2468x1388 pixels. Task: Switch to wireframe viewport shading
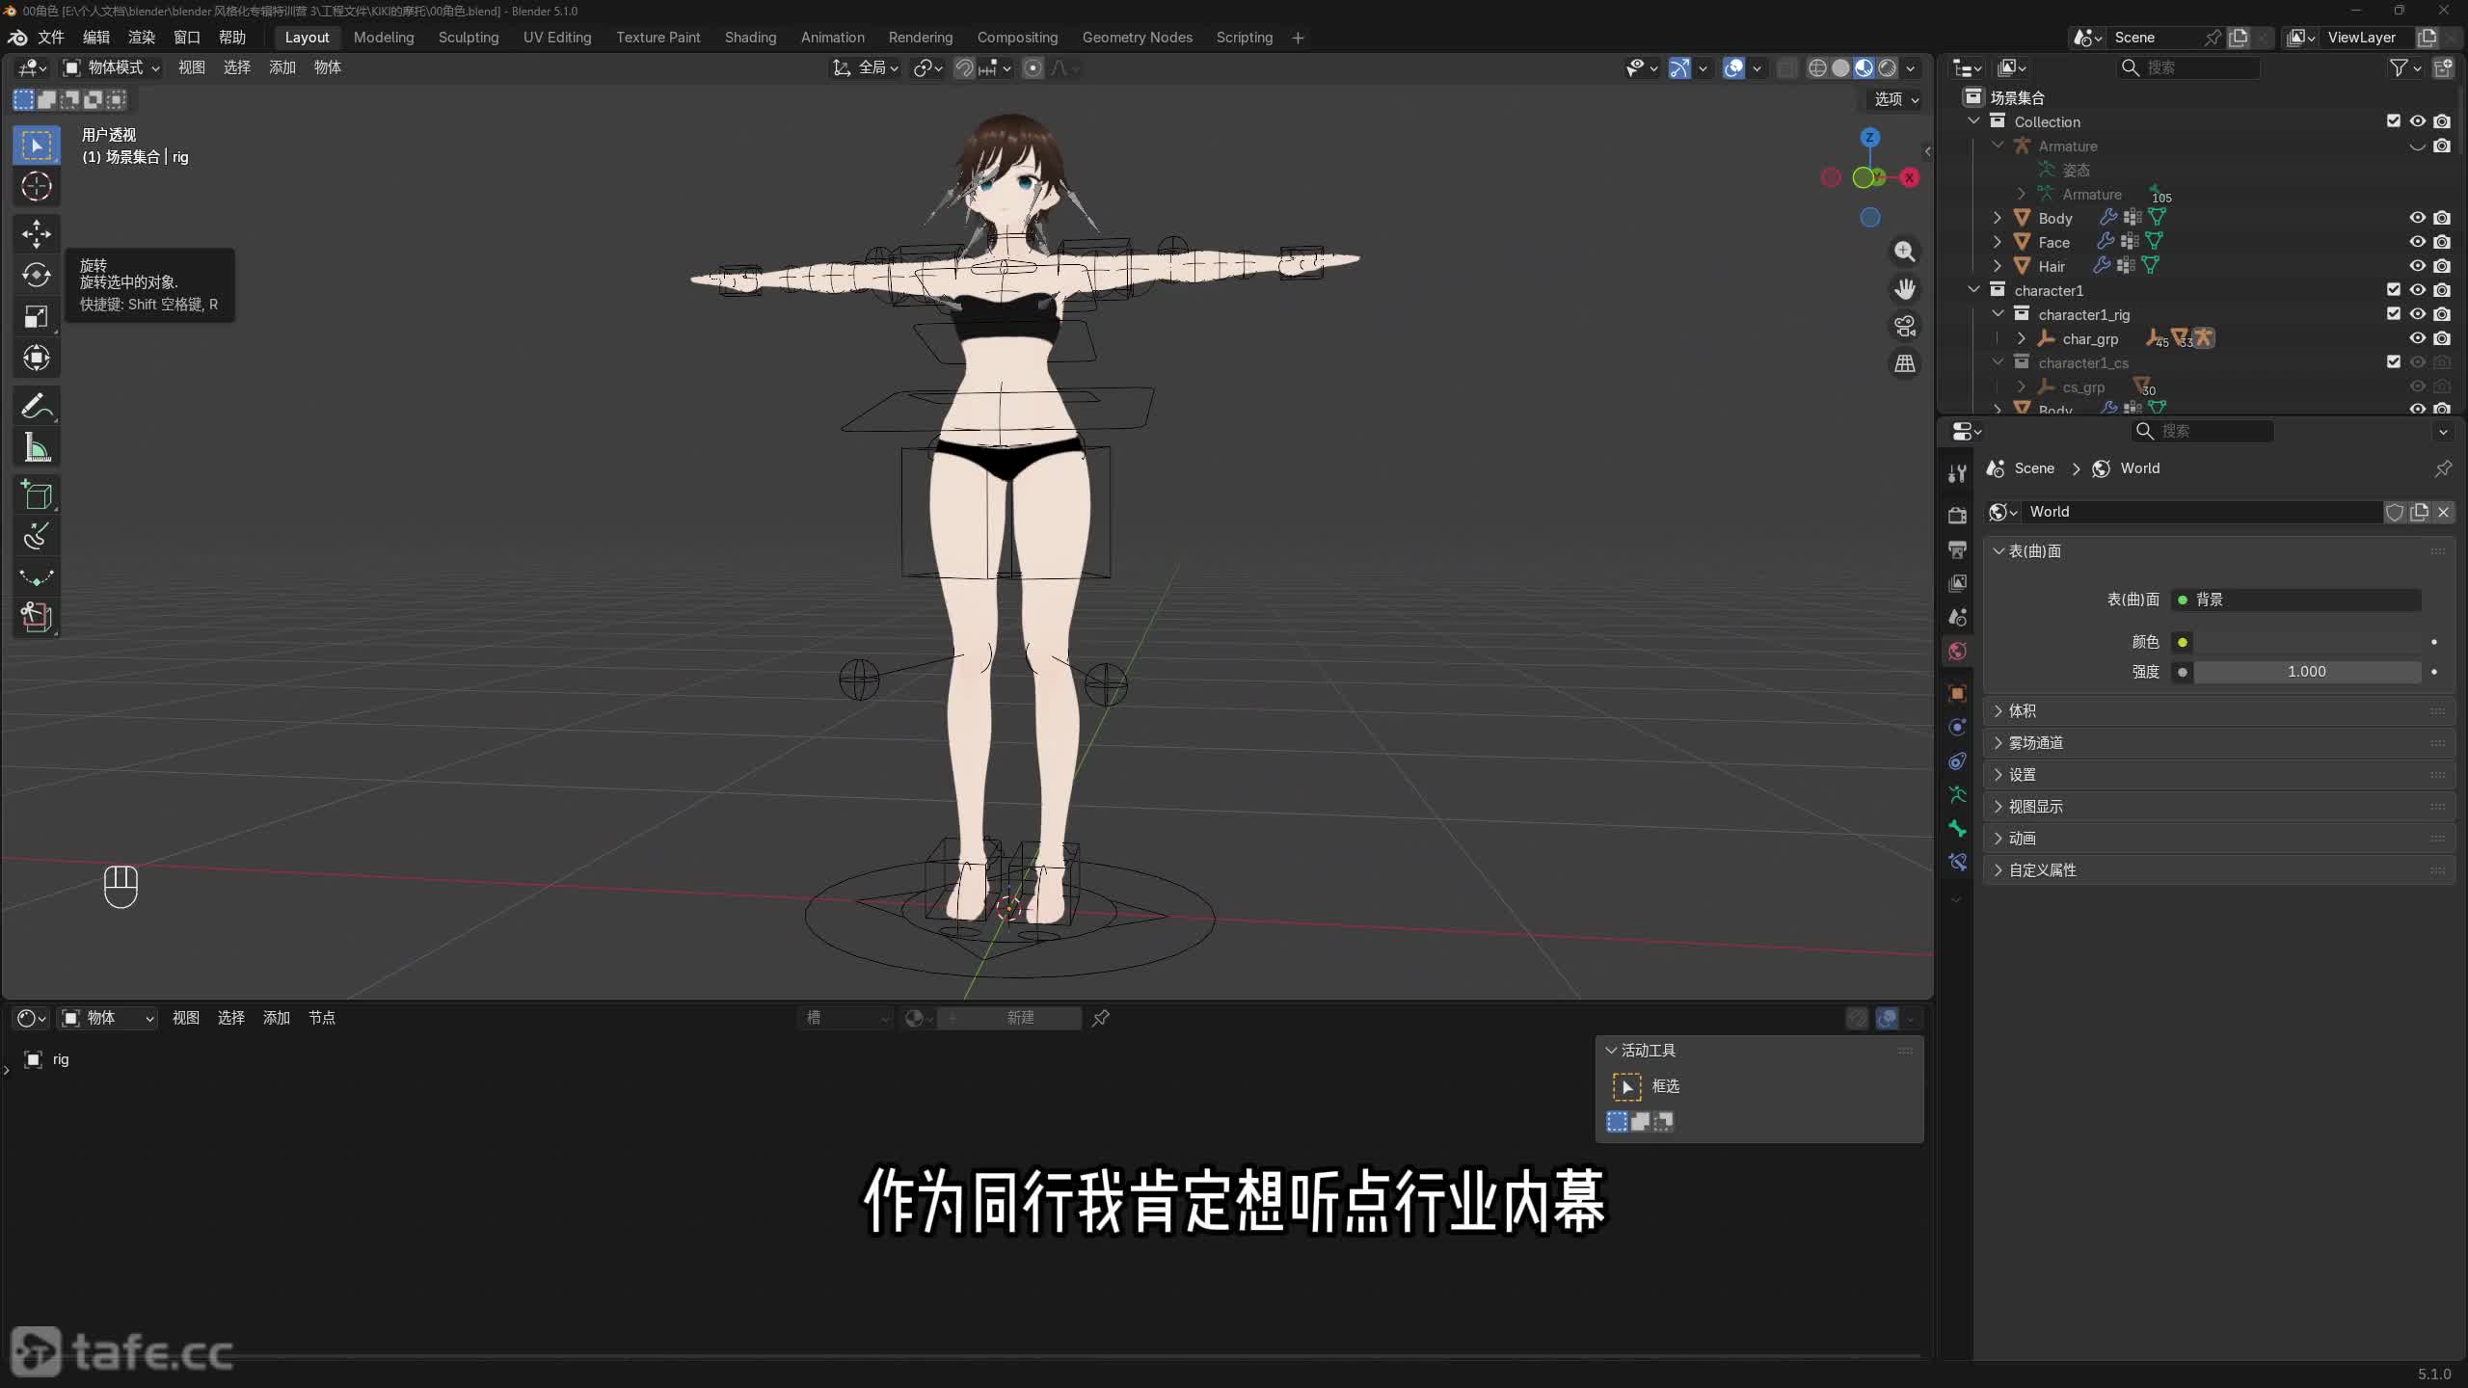point(1817,68)
